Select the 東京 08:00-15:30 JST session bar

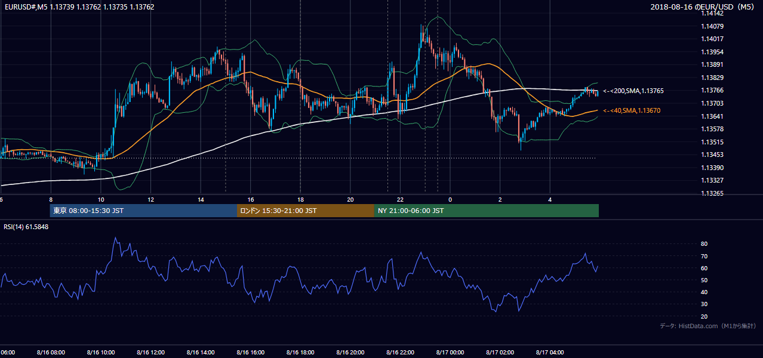(144, 211)
